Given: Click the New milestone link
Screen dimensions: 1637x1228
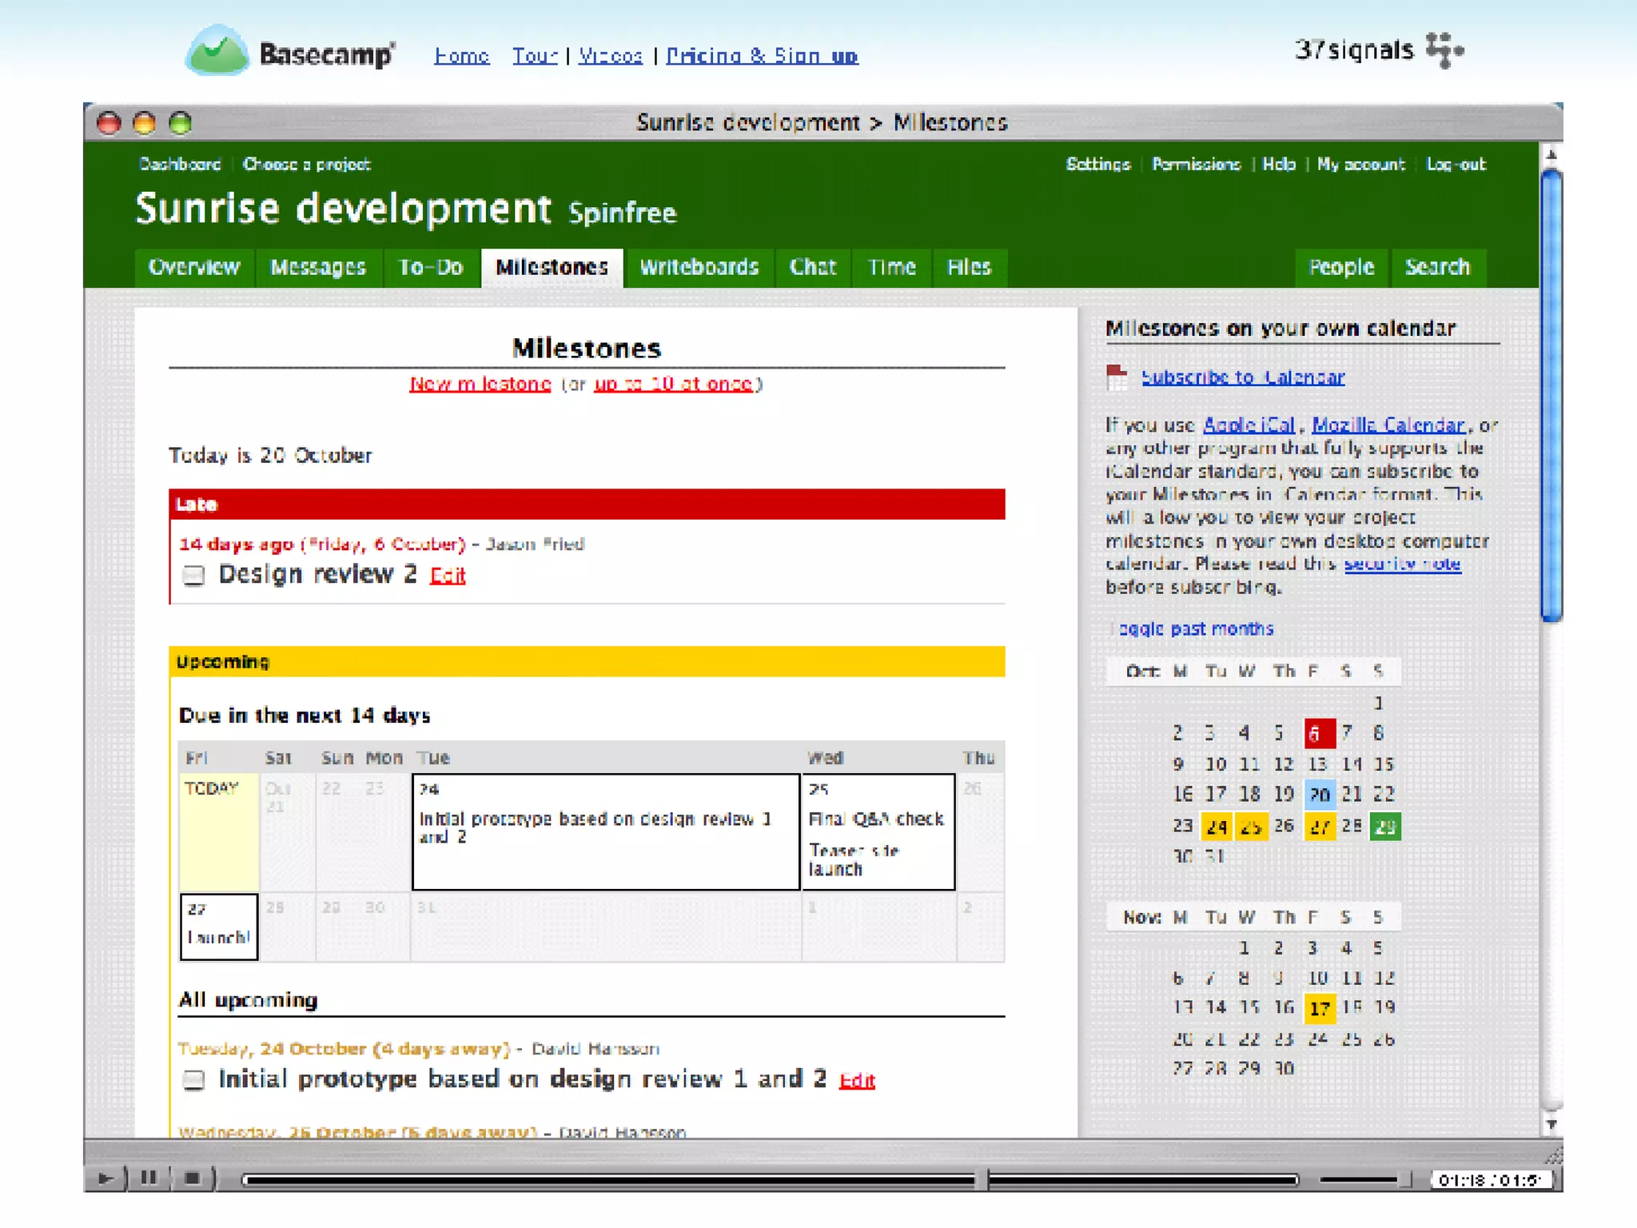Looking at the screenshot, I should click(480, 384).
